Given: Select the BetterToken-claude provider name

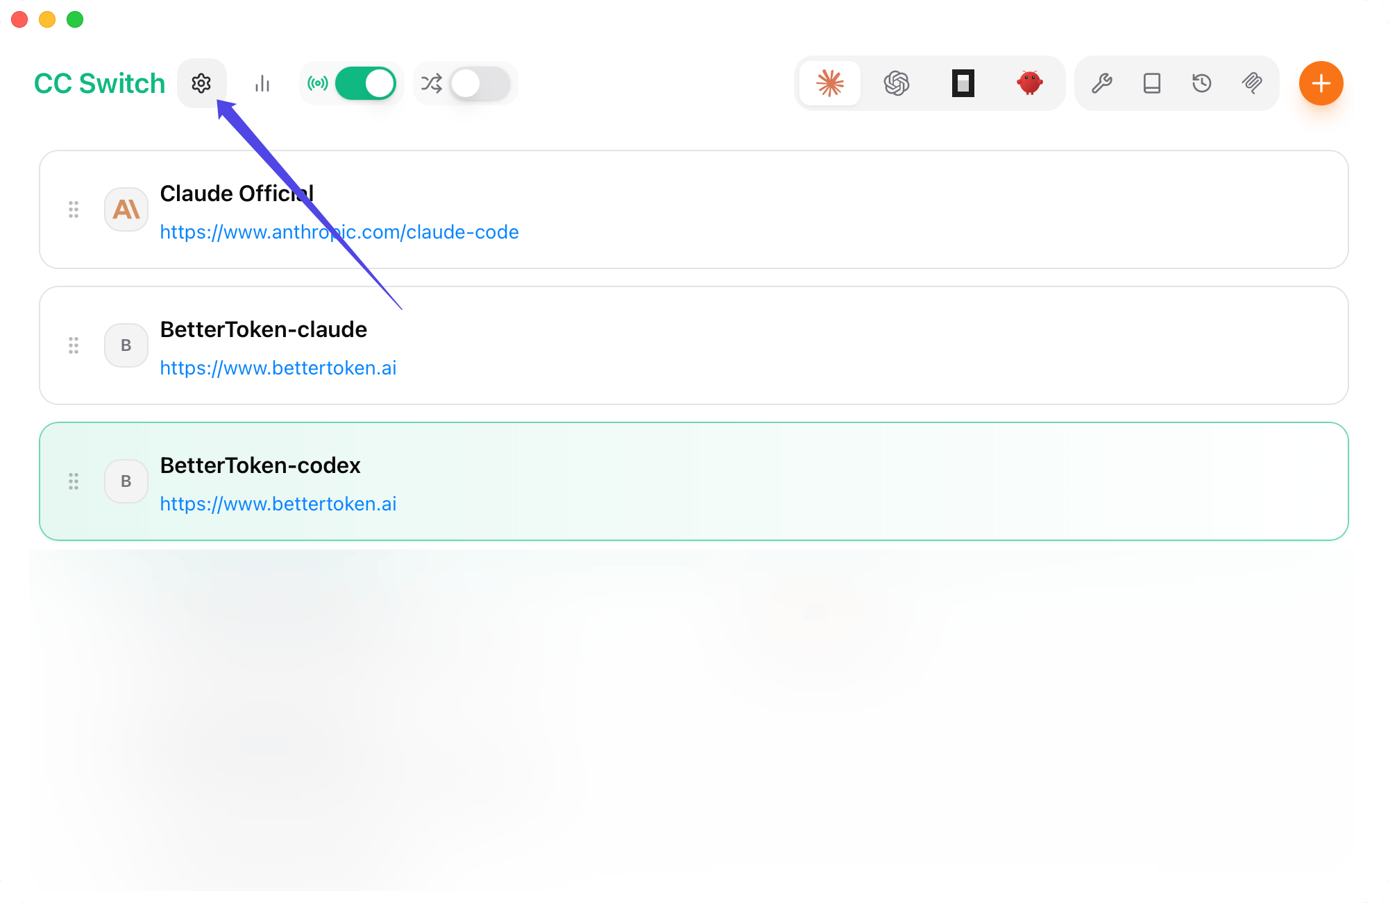Looking at the screenshot, I should pyautogui.click(x=264, y=329).
